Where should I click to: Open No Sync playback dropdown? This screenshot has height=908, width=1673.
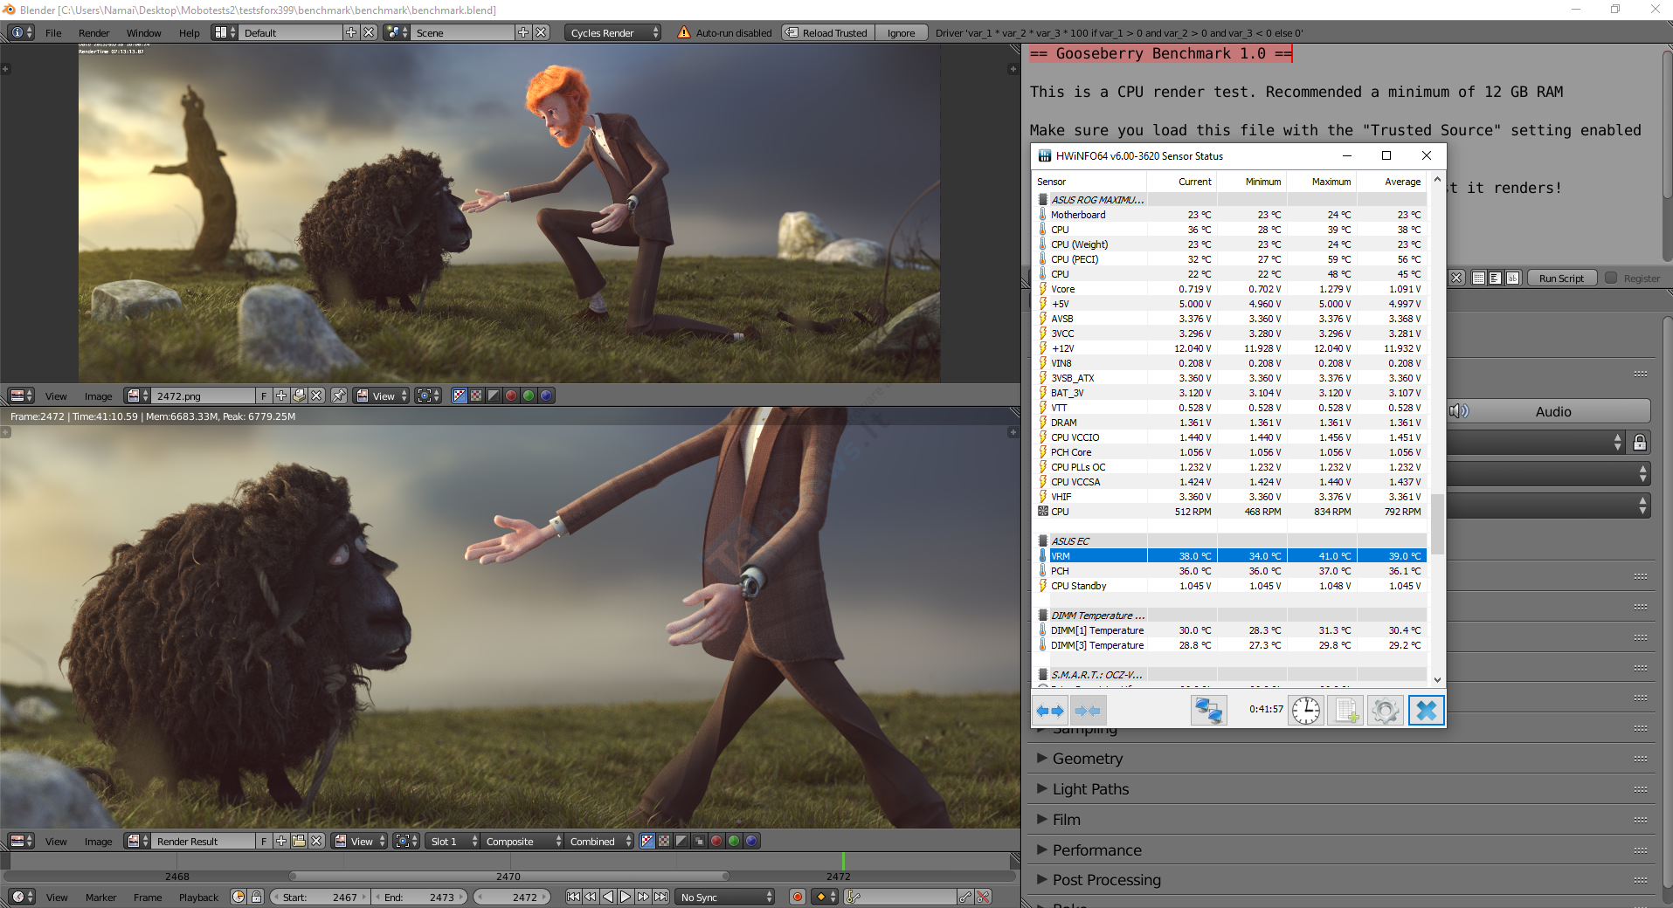click(726, 897)
